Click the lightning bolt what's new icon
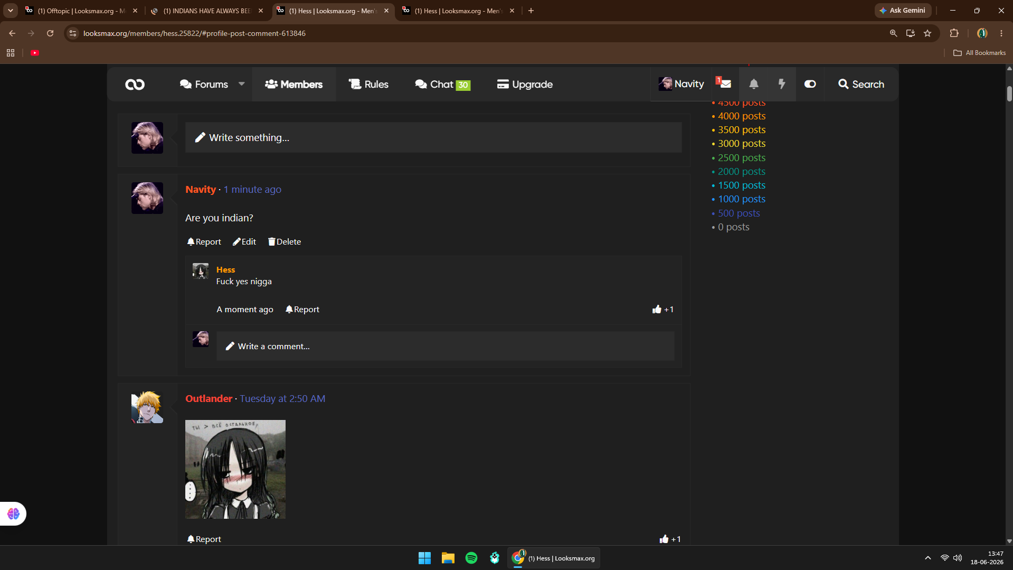This screenshot has height=570, width=1013. 782,84
